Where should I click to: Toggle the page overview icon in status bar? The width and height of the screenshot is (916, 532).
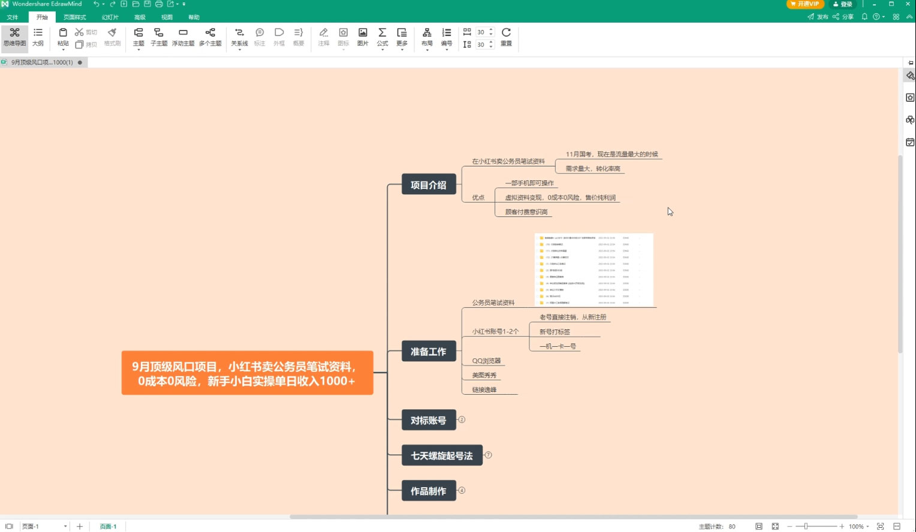click(x=758, y=526)
